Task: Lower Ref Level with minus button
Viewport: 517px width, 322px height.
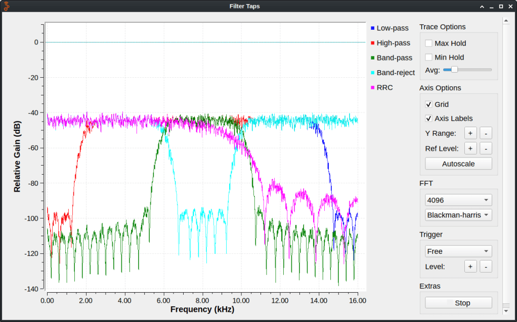Action: click(x=486, y=148)
